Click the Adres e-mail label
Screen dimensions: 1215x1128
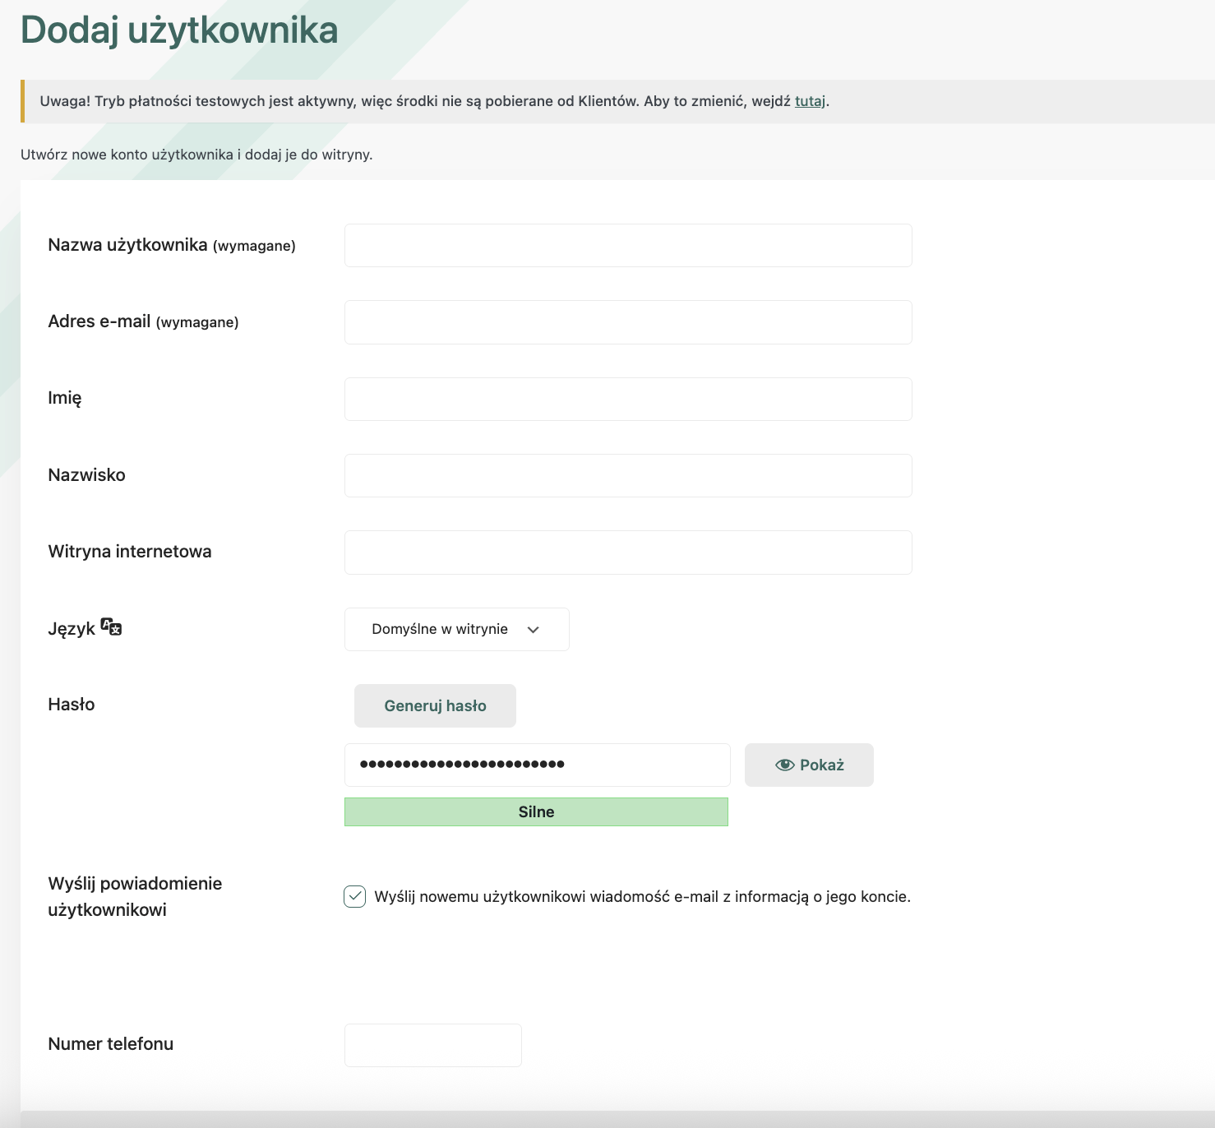click(99, 321)
